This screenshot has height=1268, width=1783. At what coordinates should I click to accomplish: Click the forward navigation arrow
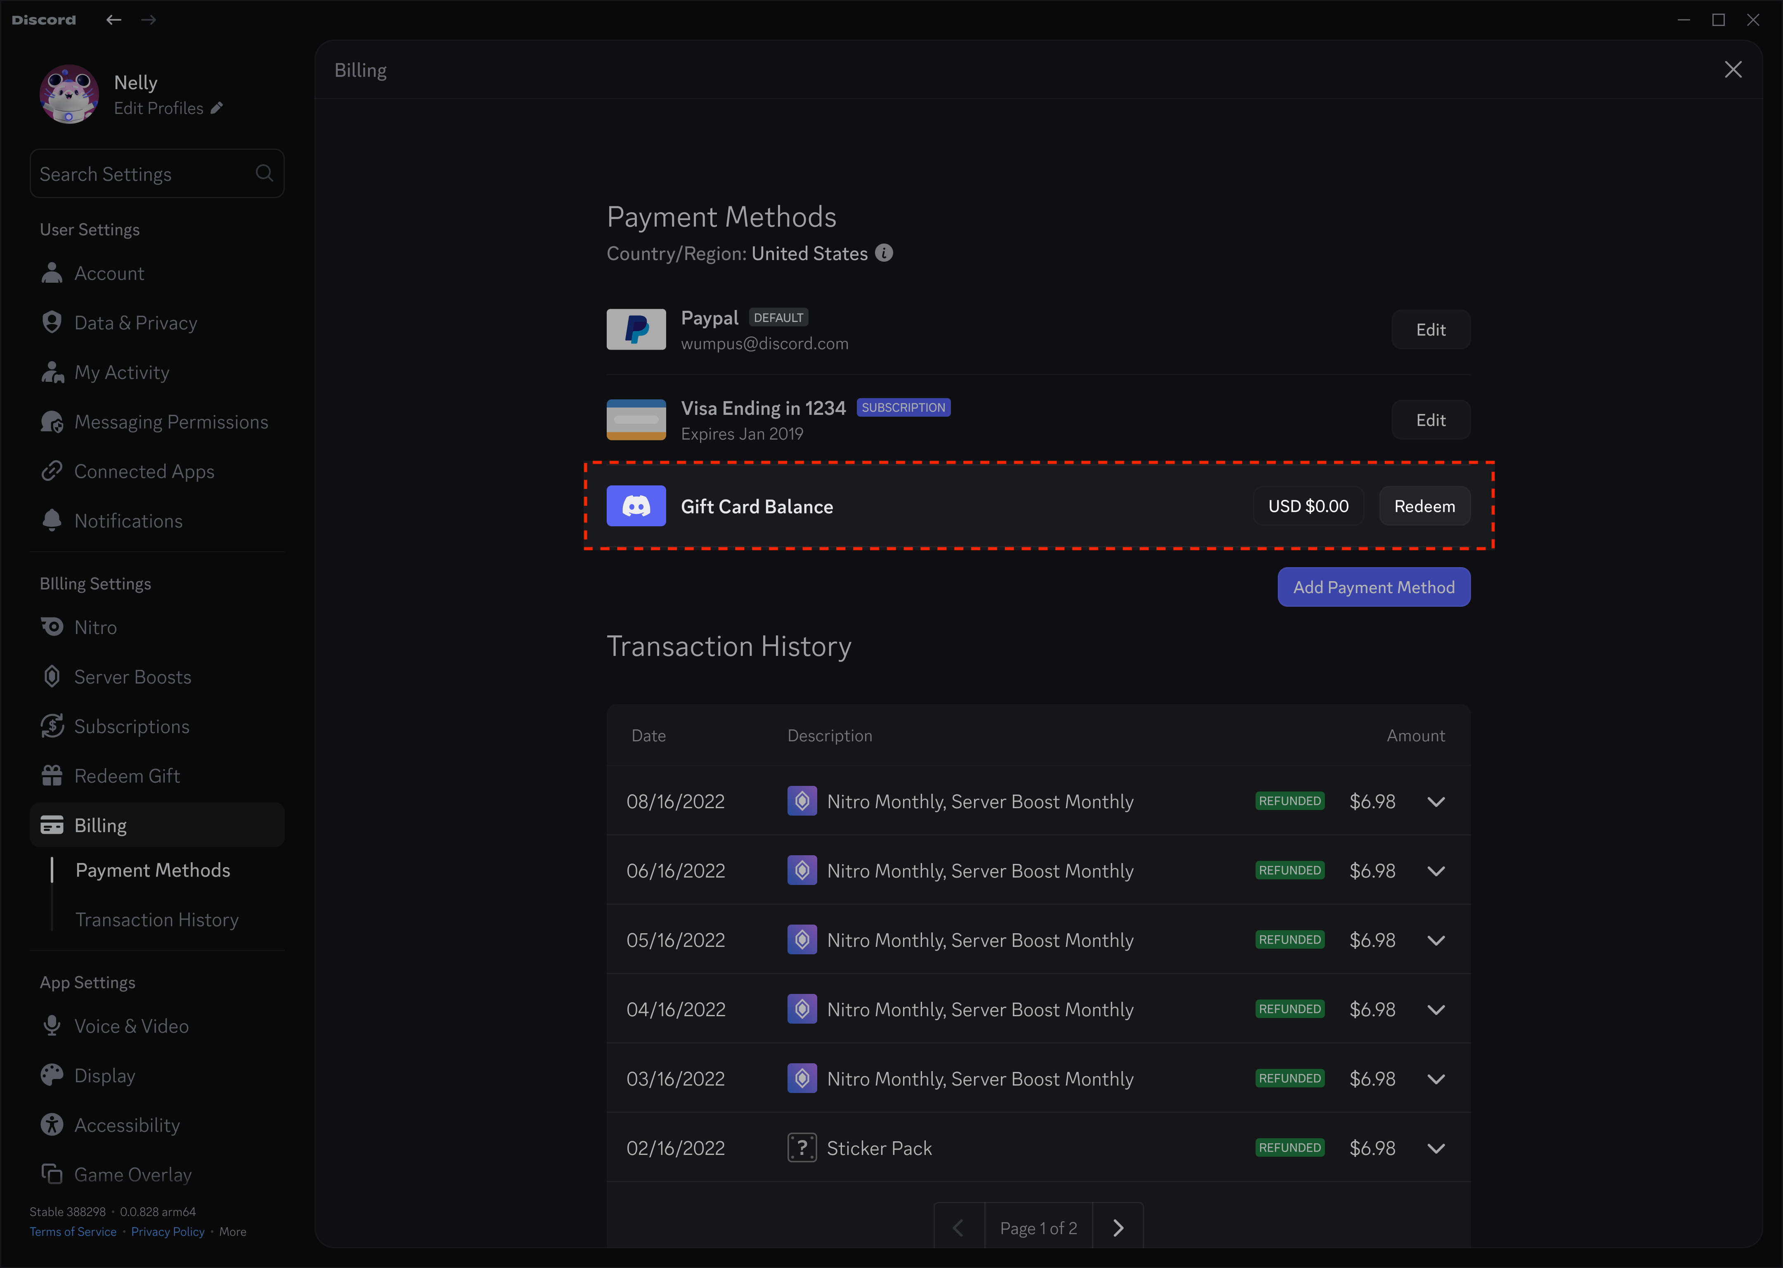[148, 19]
